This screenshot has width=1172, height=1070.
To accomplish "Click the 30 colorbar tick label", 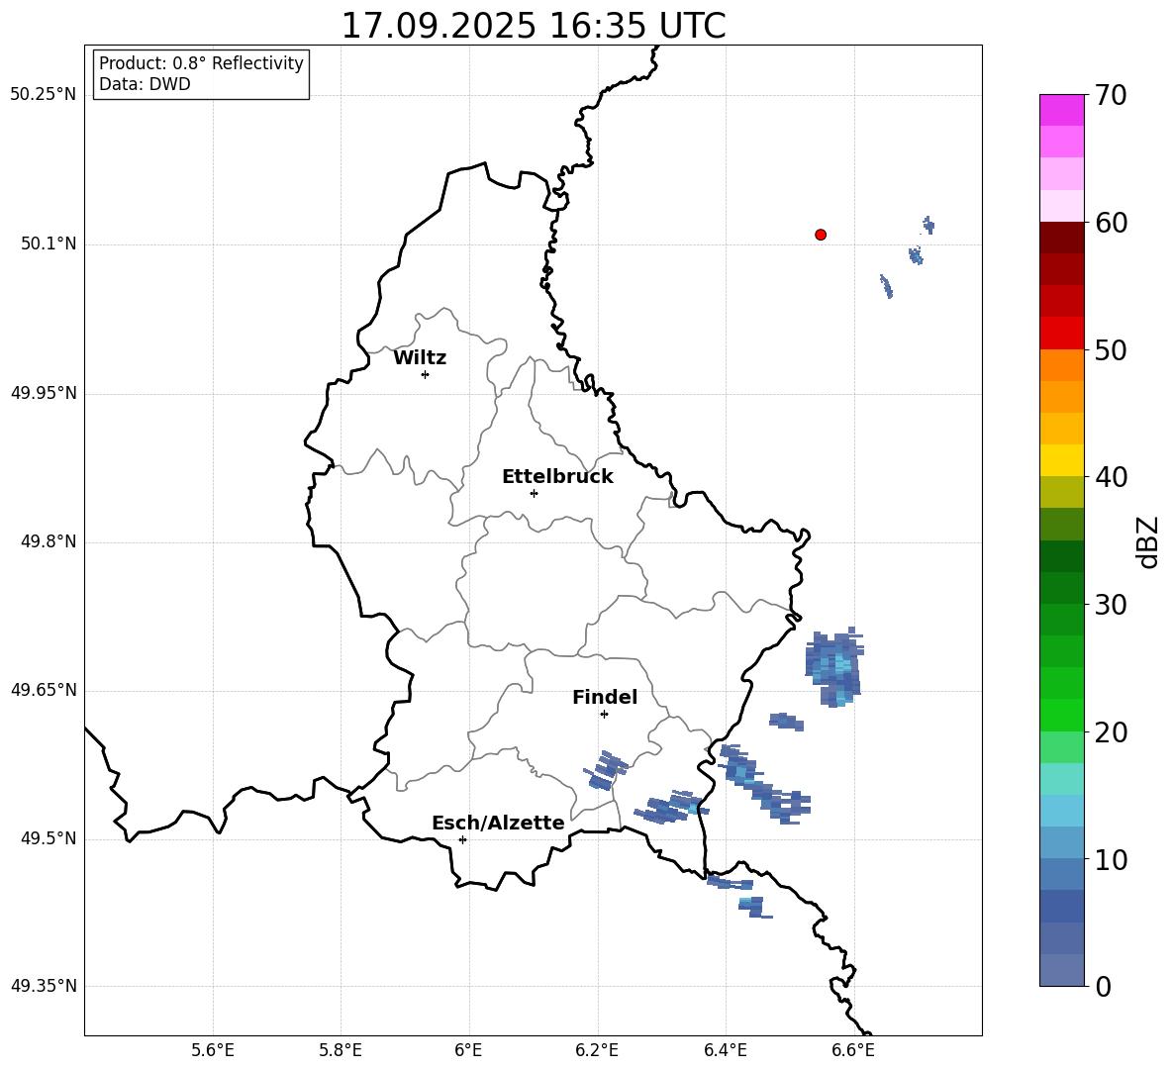I will point(1111,604).
